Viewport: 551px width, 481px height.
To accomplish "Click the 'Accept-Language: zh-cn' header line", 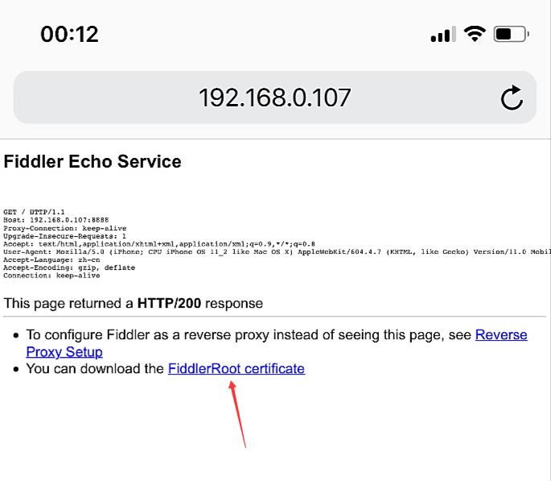I will click(x=51, y=259).
